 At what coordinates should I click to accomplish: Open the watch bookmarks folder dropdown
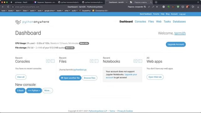coord(33,11)
